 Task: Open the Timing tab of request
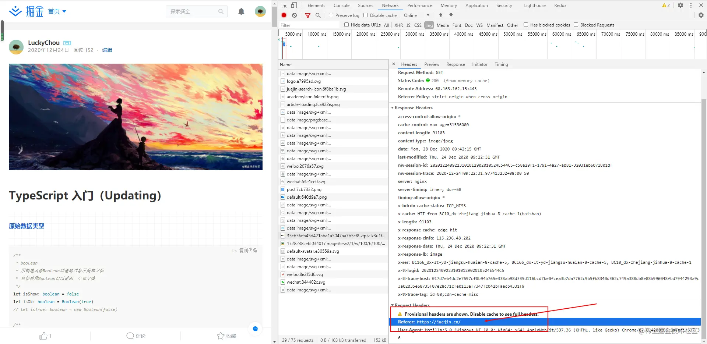(x=501, y=64)
